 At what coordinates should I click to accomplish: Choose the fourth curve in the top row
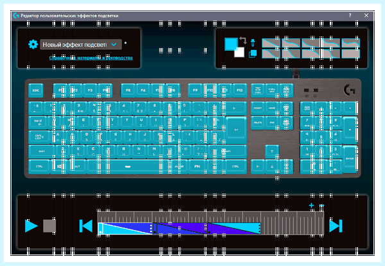pyautogui.click(x=331, y=43)
